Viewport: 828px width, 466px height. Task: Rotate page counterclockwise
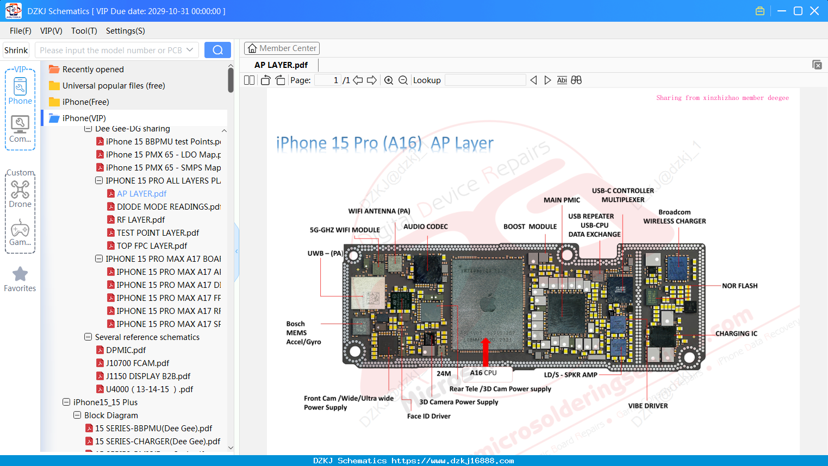pos(265,80)
